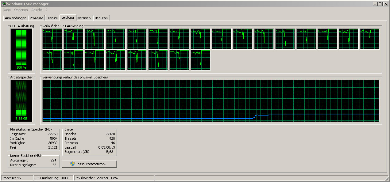Click the Arbeitsspeicher 5,68 GB gauge
This screenshot has height=182, width=390.
[21, 101]
